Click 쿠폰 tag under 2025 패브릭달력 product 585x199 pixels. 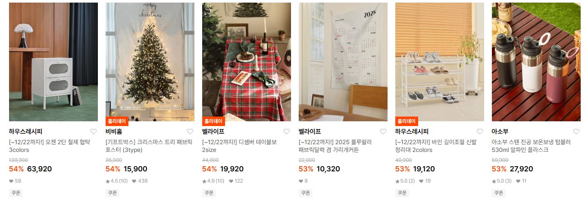[x=306, y=193]
